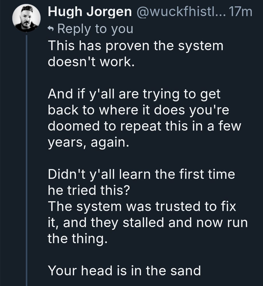The height and width of the screenshot is (286, 263).
Task: Click the text "years, again."
Action: [87, 143]
